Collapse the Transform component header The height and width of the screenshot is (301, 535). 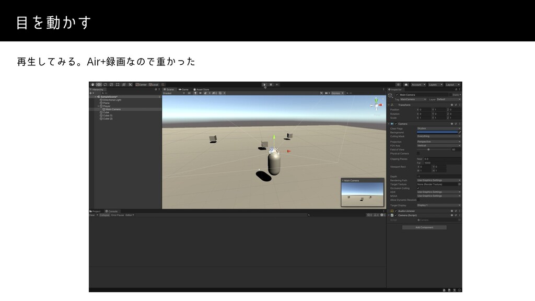pyautogui.click(x=389, y=105)
